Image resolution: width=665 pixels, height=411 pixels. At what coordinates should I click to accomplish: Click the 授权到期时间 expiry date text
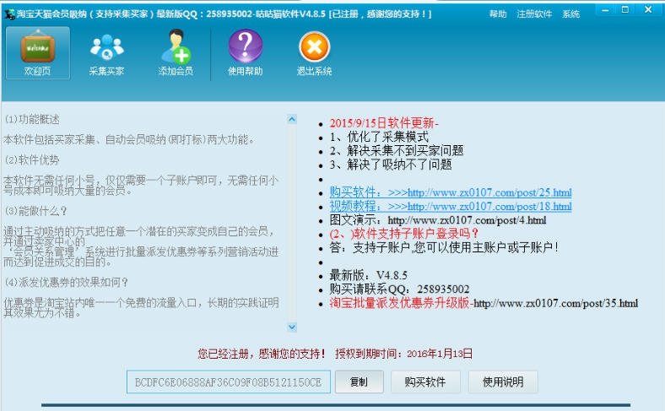(x=403, y=354)
